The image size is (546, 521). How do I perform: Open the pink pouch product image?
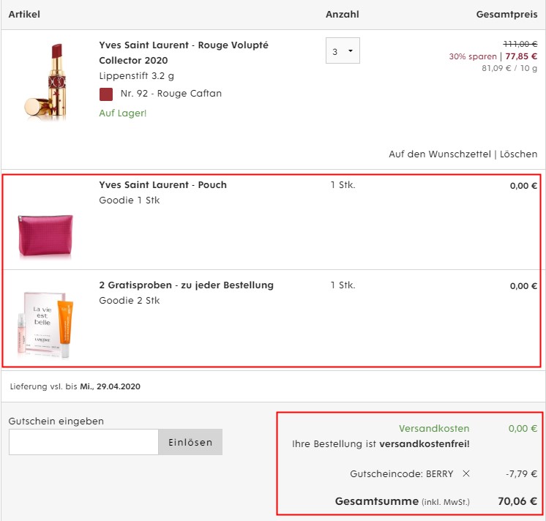pos(45,236)
